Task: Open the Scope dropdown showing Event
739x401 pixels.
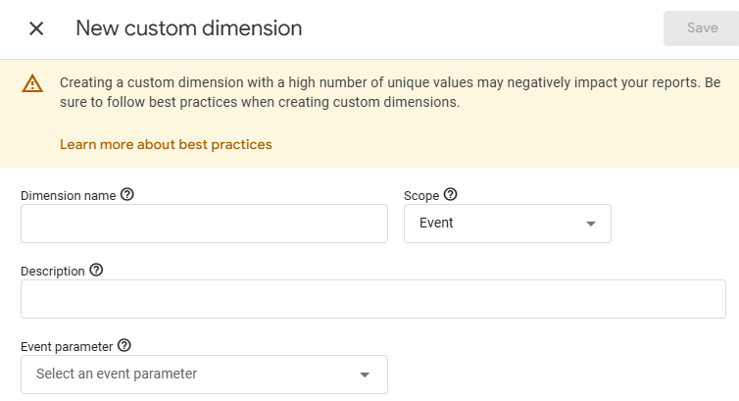Action: click(508, 224)
